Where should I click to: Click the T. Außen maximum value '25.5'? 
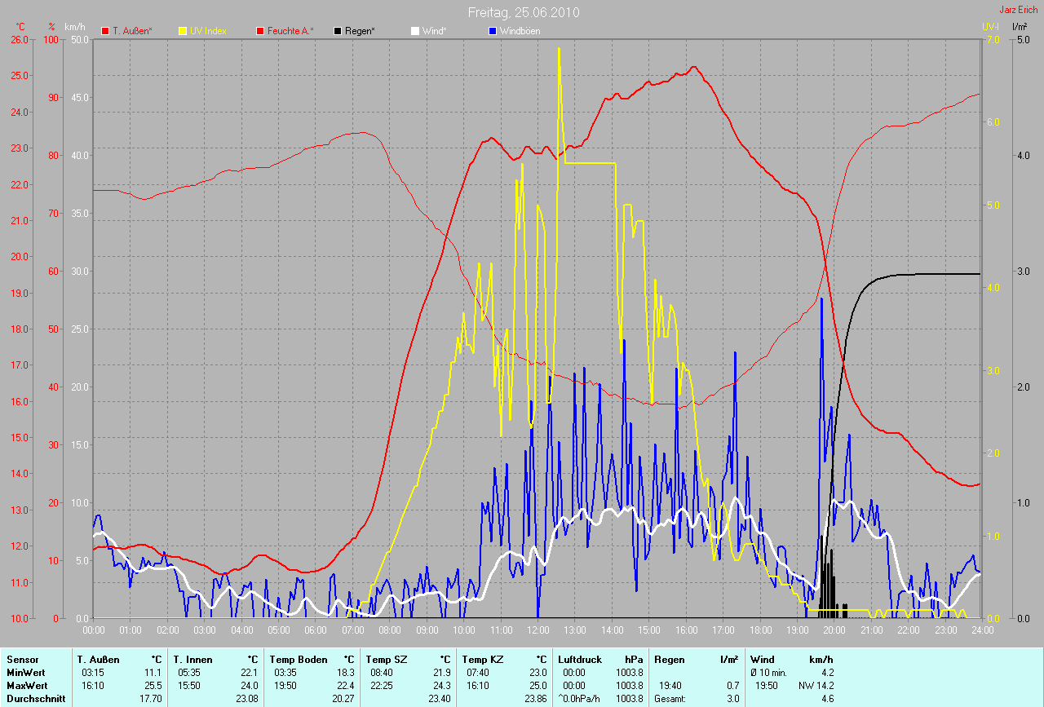point(153,685)
